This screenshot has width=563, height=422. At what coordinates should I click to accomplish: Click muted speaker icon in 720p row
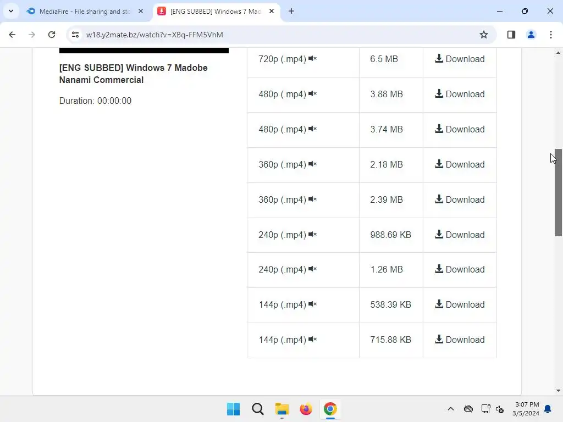pyautogui.click(x=312, y=58)
